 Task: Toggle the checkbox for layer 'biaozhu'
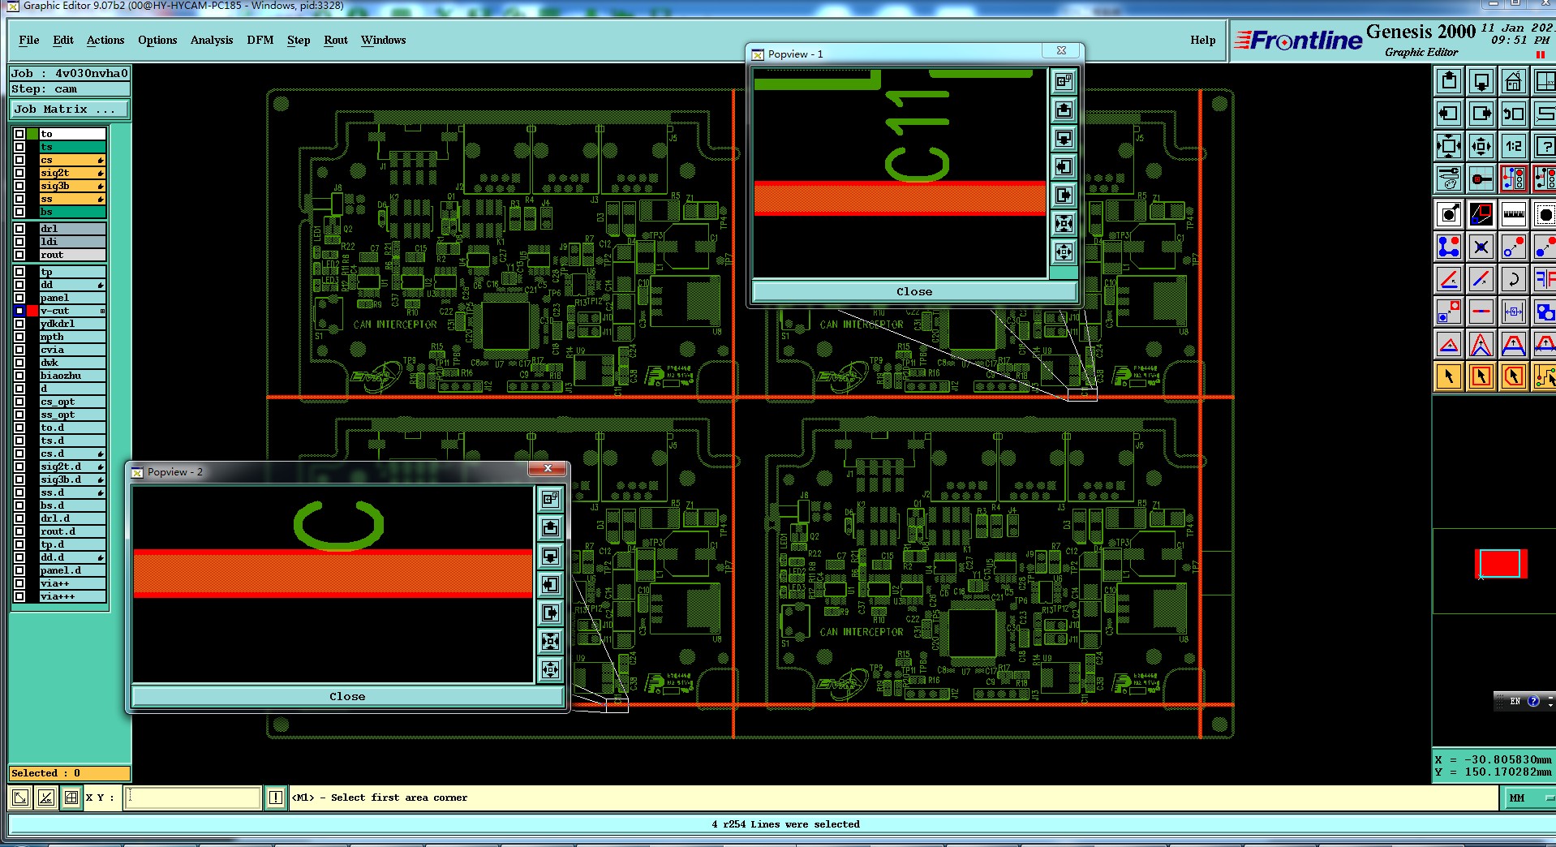(x=19, y=376)
